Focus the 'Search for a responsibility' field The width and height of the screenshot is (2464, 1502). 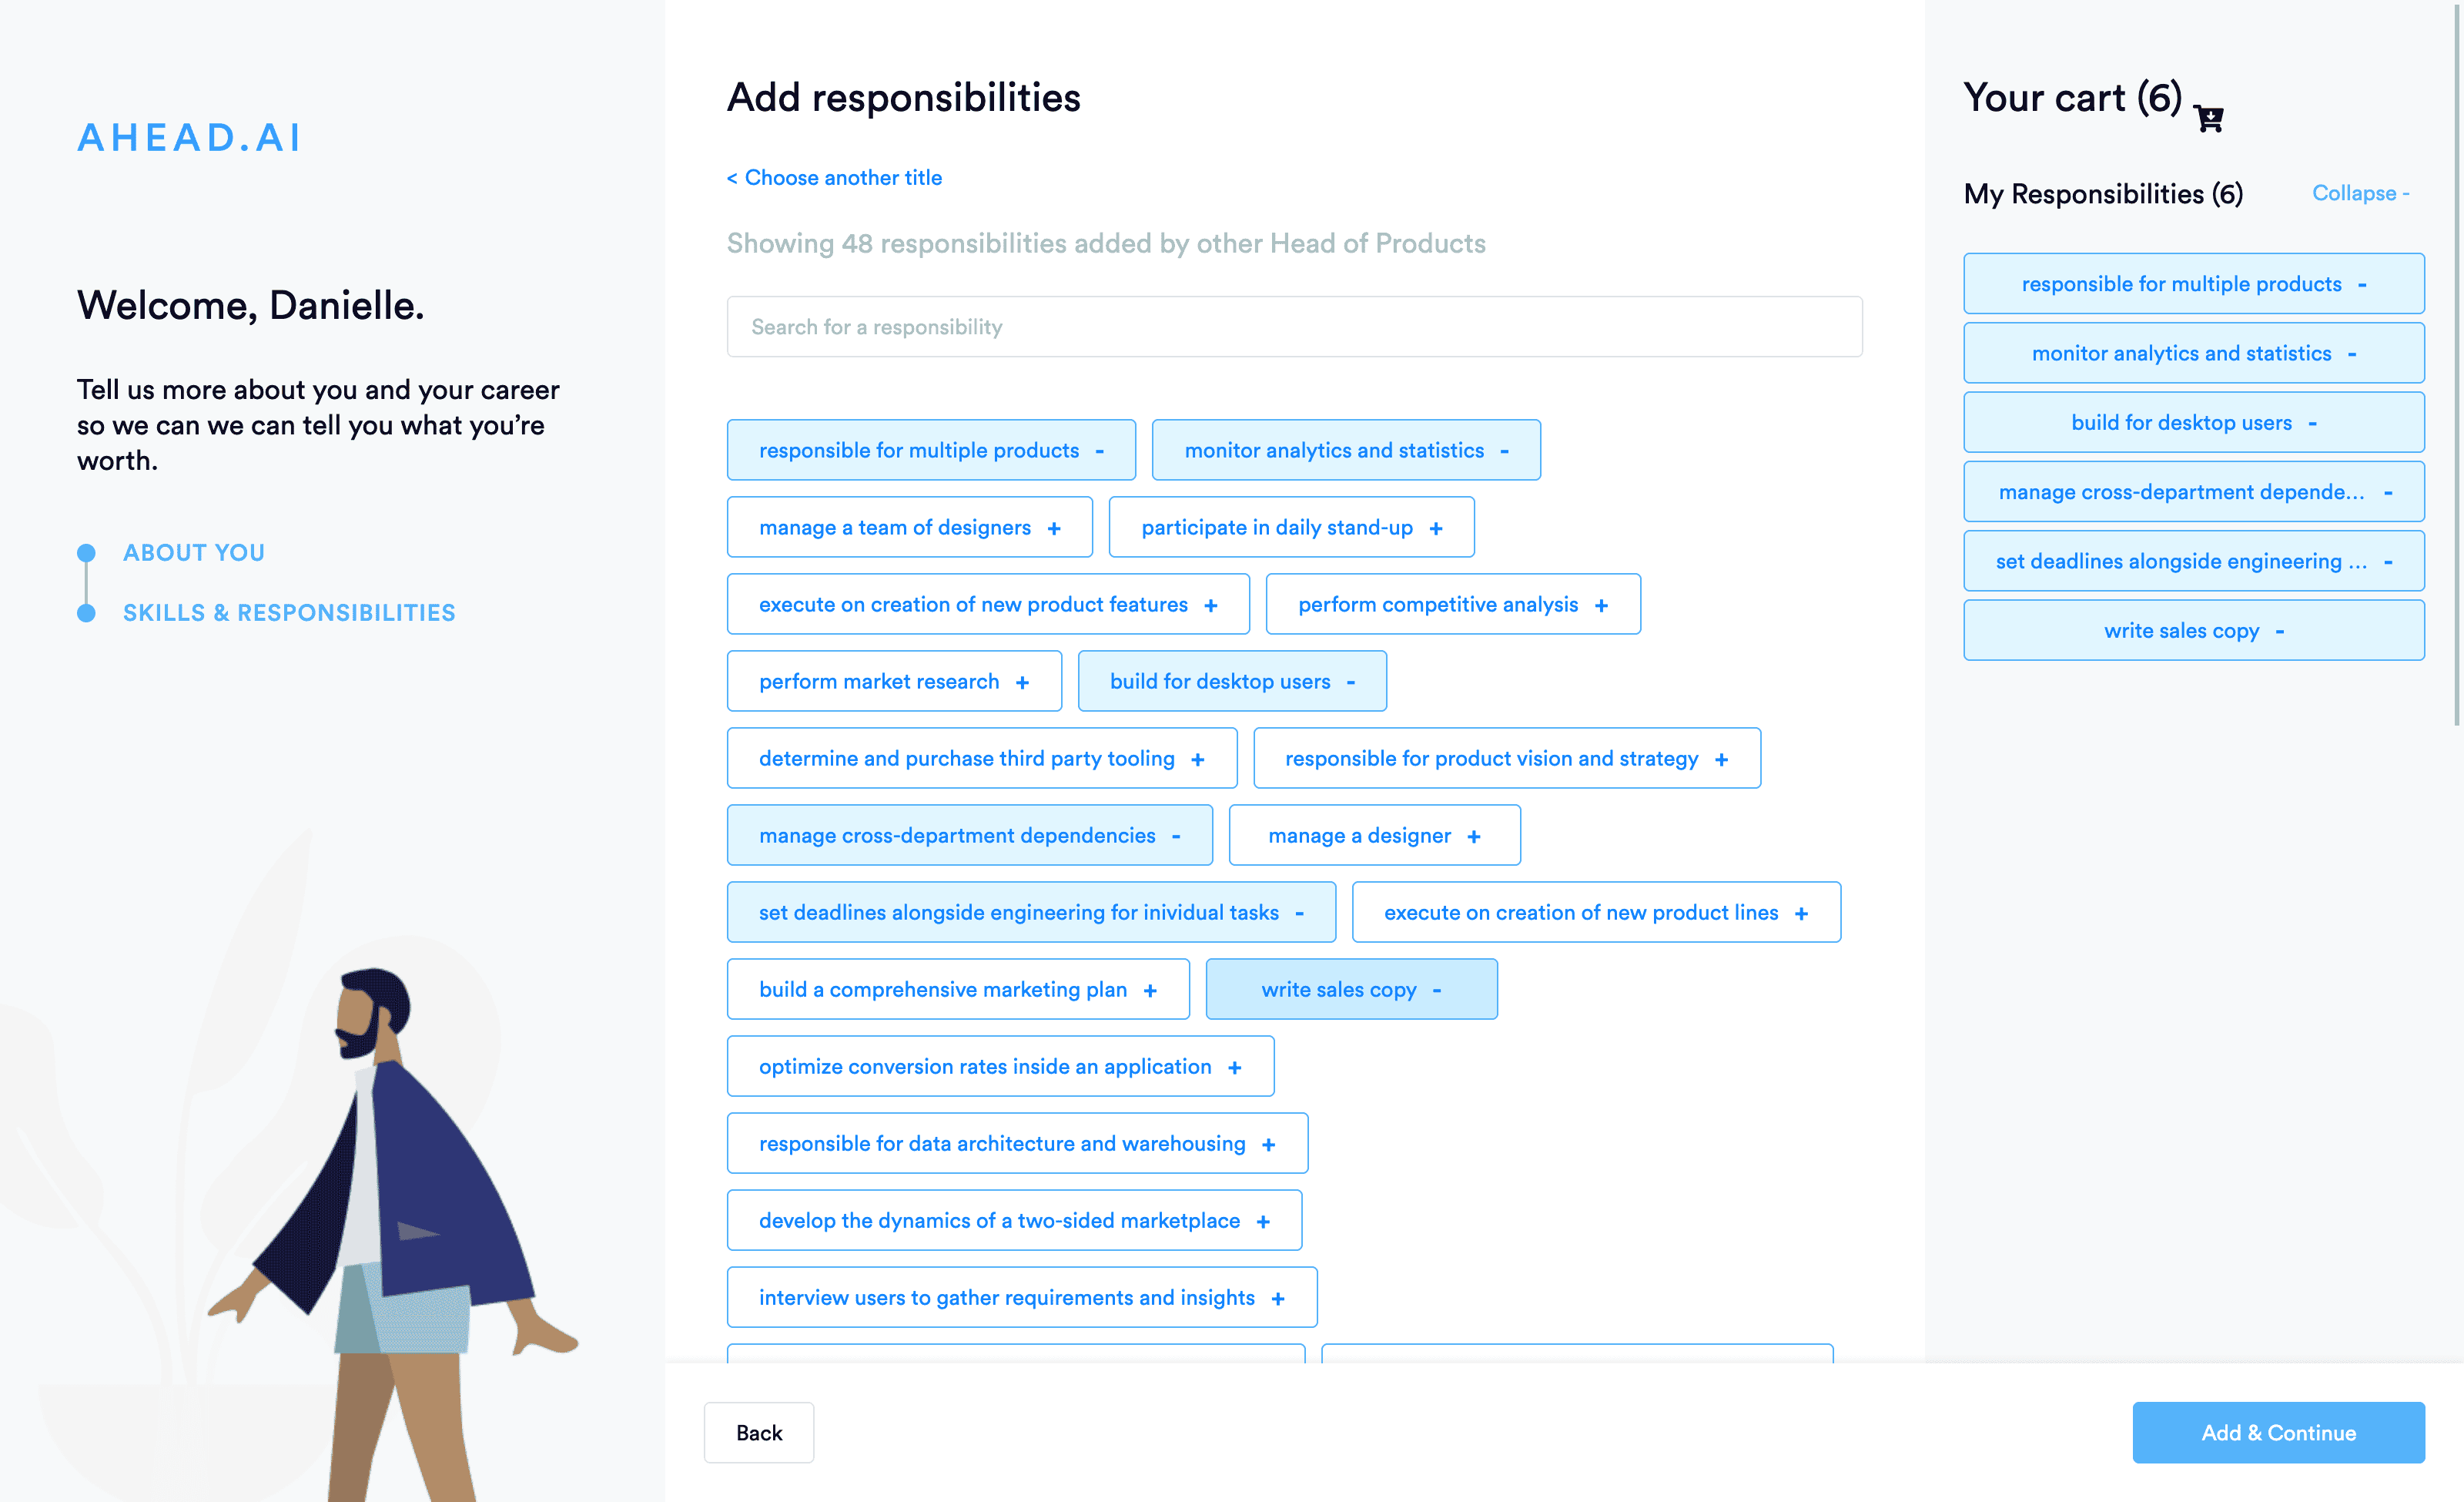(x=1293, y=327)
